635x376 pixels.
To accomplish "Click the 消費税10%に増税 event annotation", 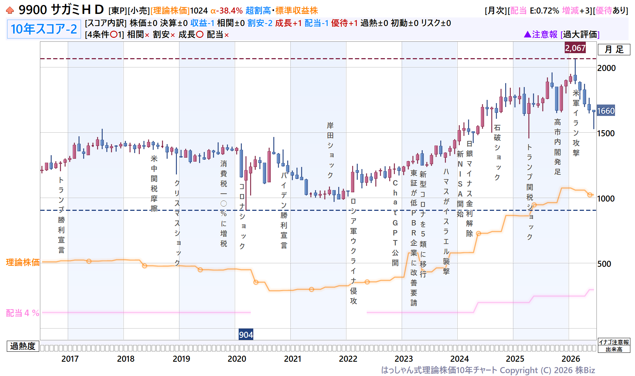I will [x=223, y=204].
